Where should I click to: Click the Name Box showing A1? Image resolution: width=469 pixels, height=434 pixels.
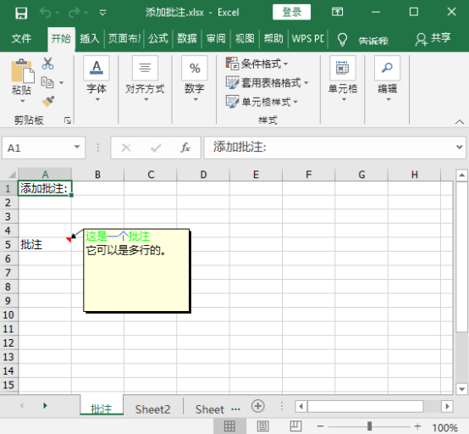[x=37, y=148]
